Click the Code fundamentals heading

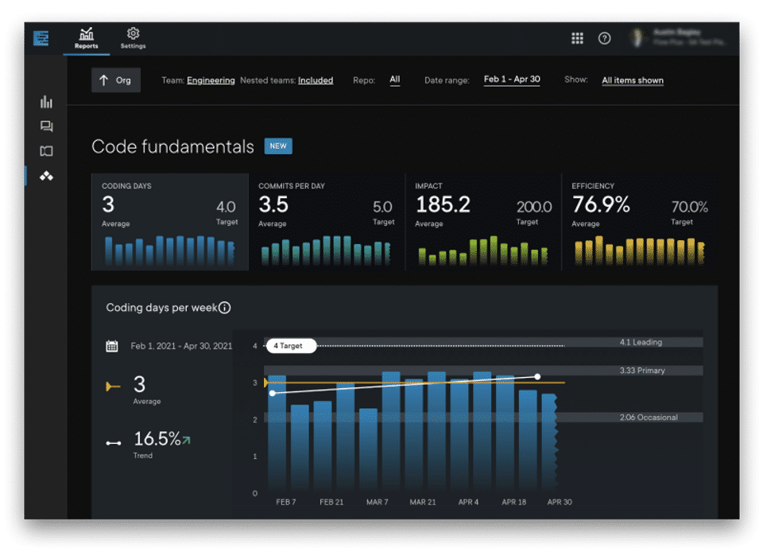pos(172,146)
